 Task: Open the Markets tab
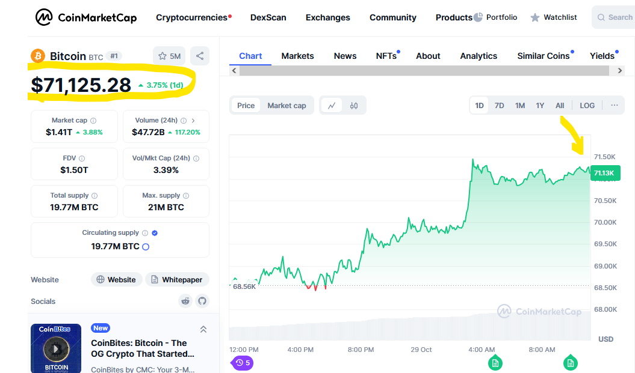(298, 56)
